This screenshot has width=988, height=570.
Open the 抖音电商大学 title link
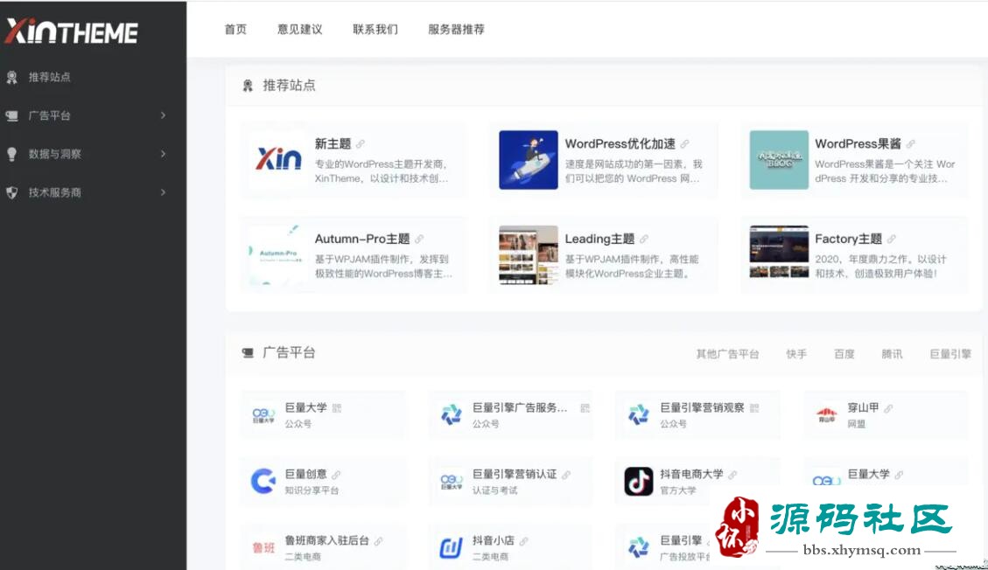(692, 474)
